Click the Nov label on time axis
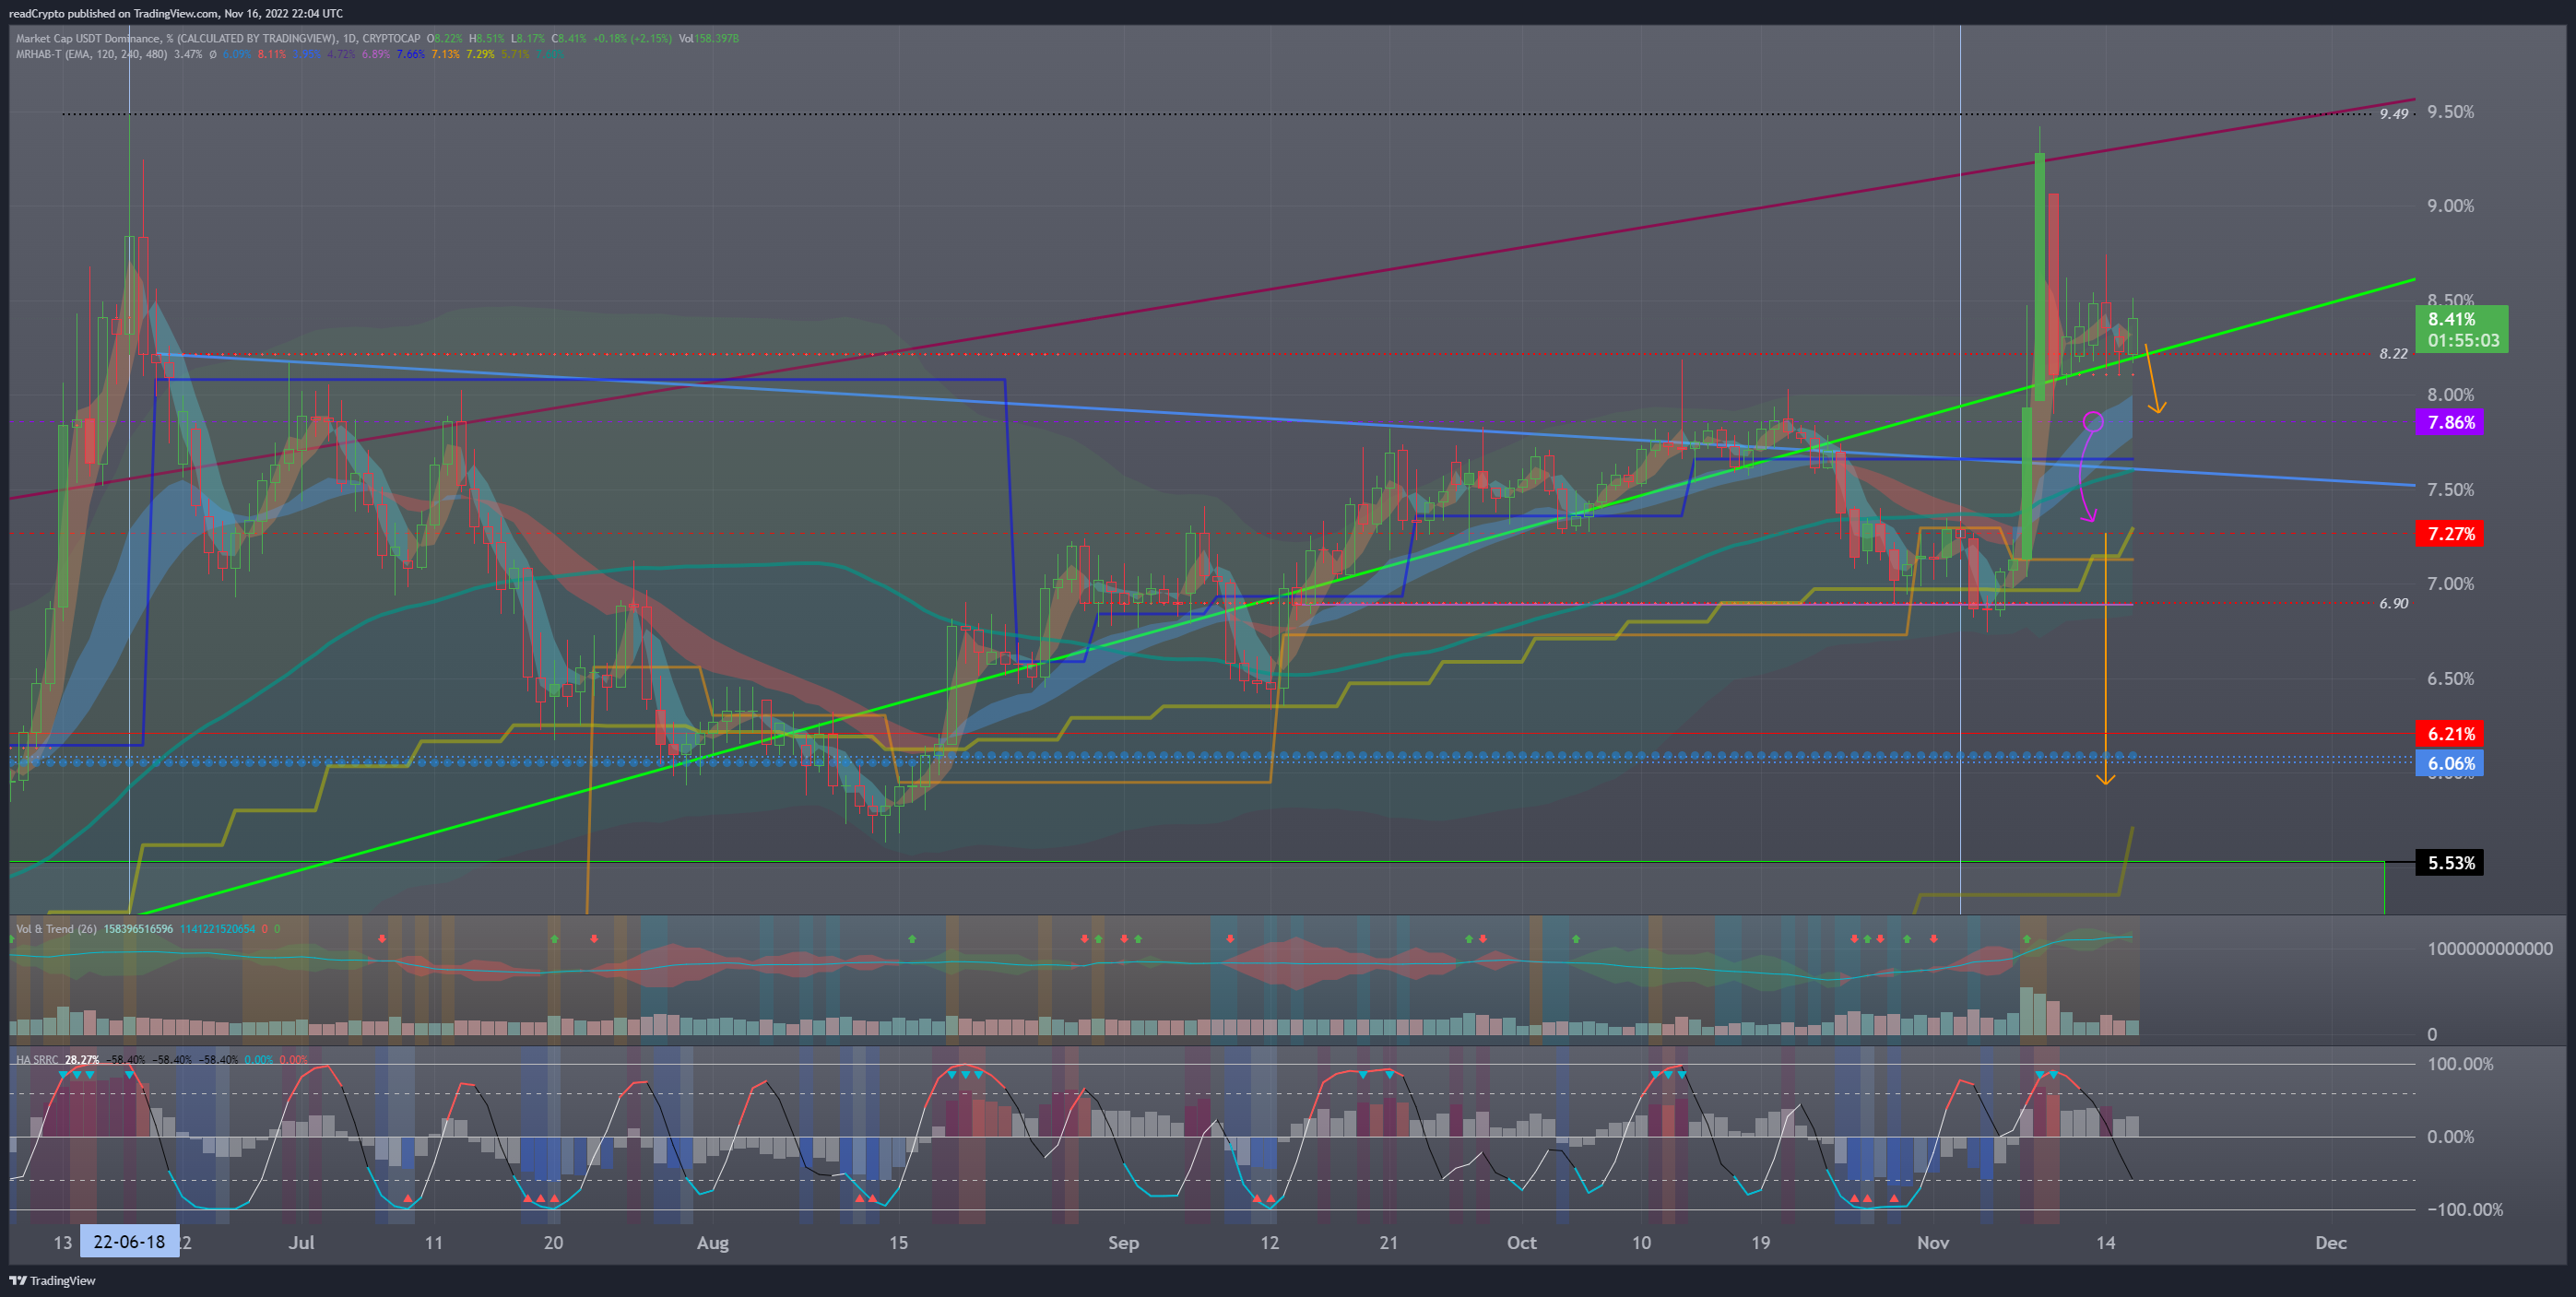The width and height of the screenshot is (2576, 1297). (1932, 1242)
